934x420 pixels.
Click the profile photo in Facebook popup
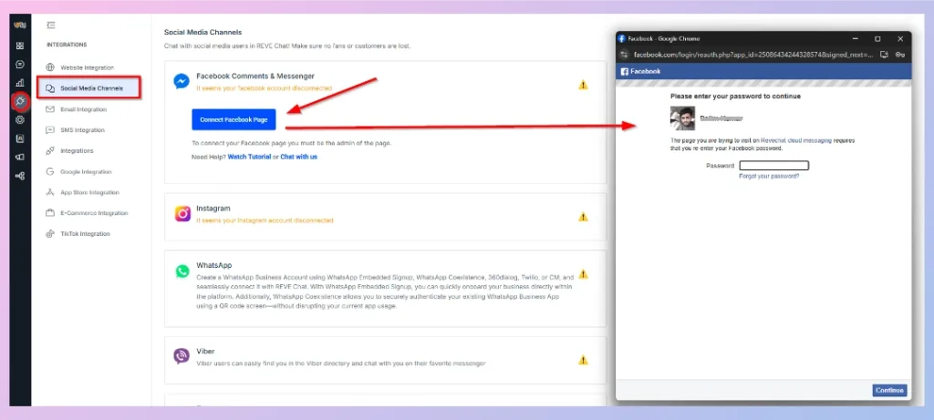click(682, 118)
